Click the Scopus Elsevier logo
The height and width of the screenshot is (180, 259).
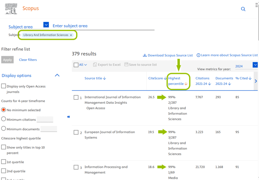click(11, 9)
